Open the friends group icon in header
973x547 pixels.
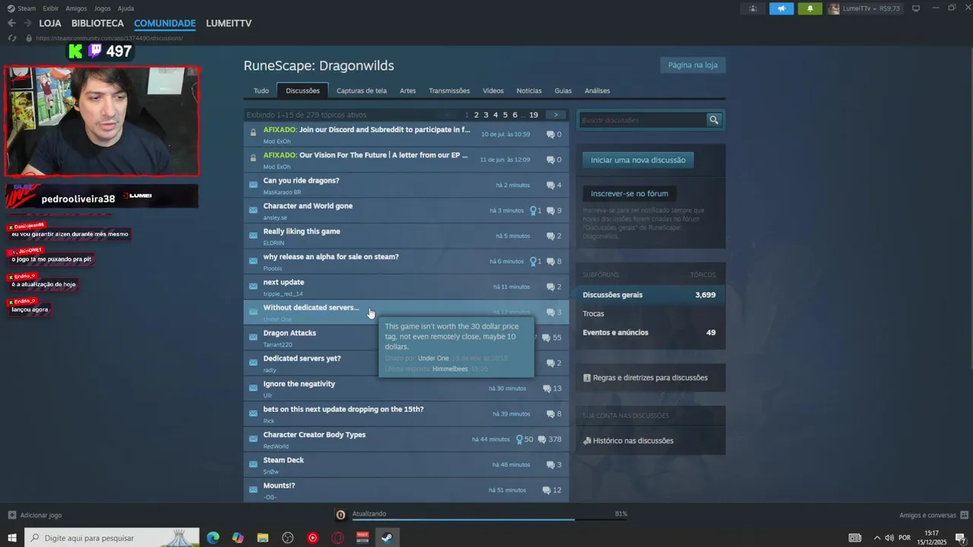tap(753, 8)
